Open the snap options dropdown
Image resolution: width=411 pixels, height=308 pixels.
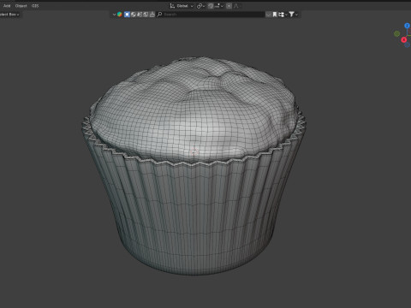[219, 6]
